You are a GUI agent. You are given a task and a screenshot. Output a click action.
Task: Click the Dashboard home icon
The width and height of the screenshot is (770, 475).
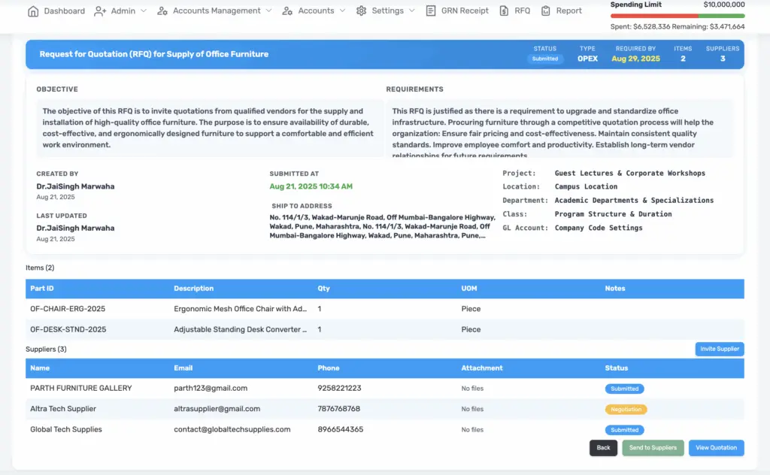[x=33, y=11]
